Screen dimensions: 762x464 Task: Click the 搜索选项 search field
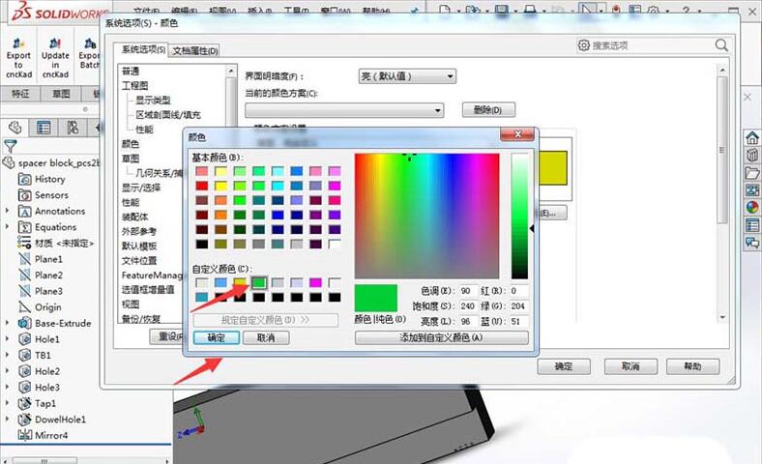[653, 45]
